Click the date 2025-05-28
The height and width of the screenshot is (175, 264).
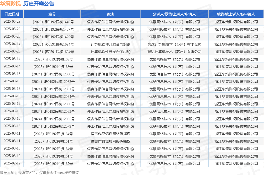point(12,37)
